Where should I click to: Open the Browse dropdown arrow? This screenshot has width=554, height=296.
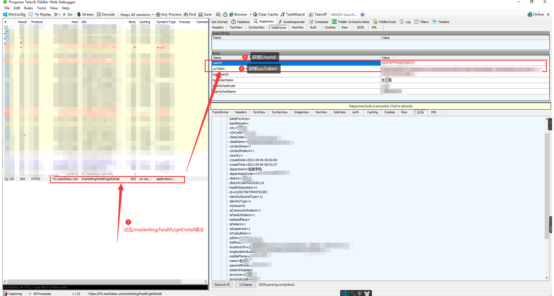[250, 15]
